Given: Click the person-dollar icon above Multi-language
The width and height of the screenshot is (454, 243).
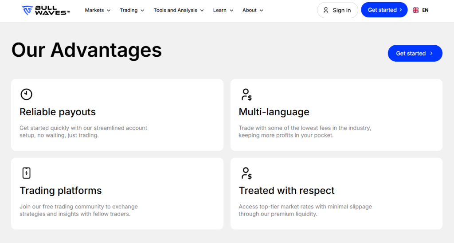Looking at the screenshot, I should point(246,94).
